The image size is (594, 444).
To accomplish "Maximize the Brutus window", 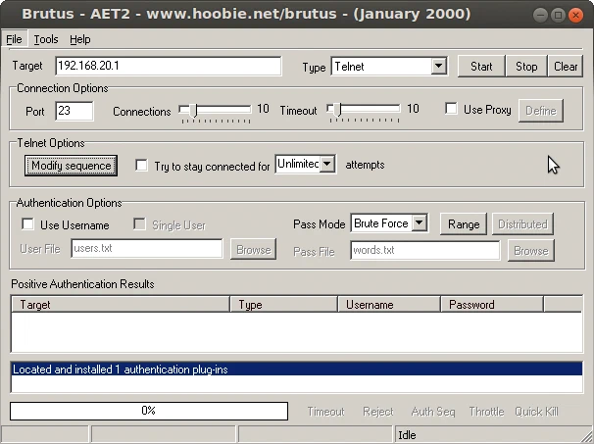I will [x=558, y=15].
